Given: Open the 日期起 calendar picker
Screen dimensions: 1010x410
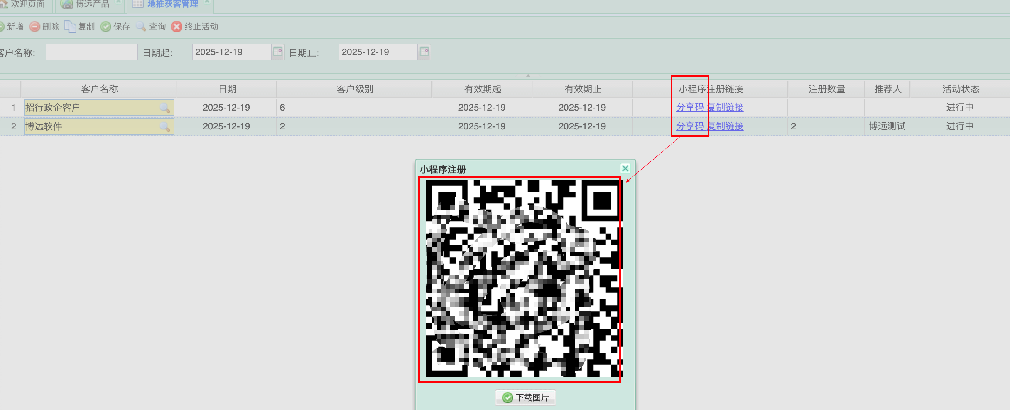Looking at the screenshot, I should tap(278, 52).
